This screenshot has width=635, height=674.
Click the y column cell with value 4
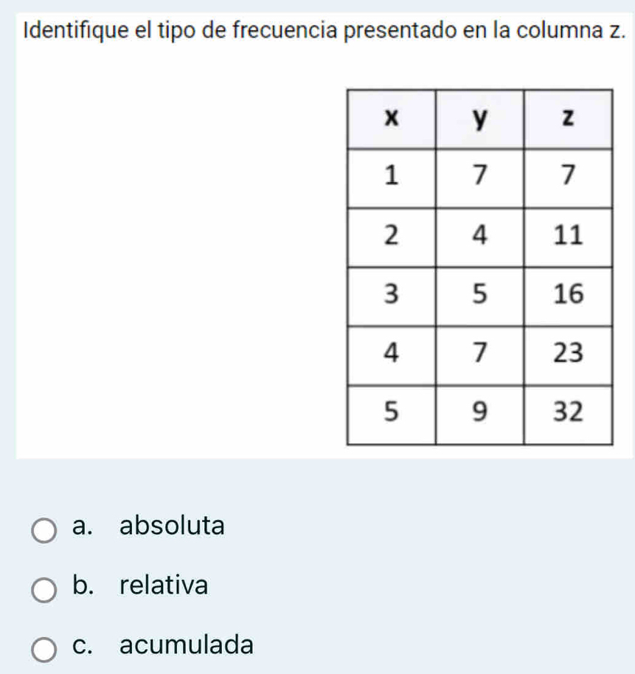pos(479,237)
